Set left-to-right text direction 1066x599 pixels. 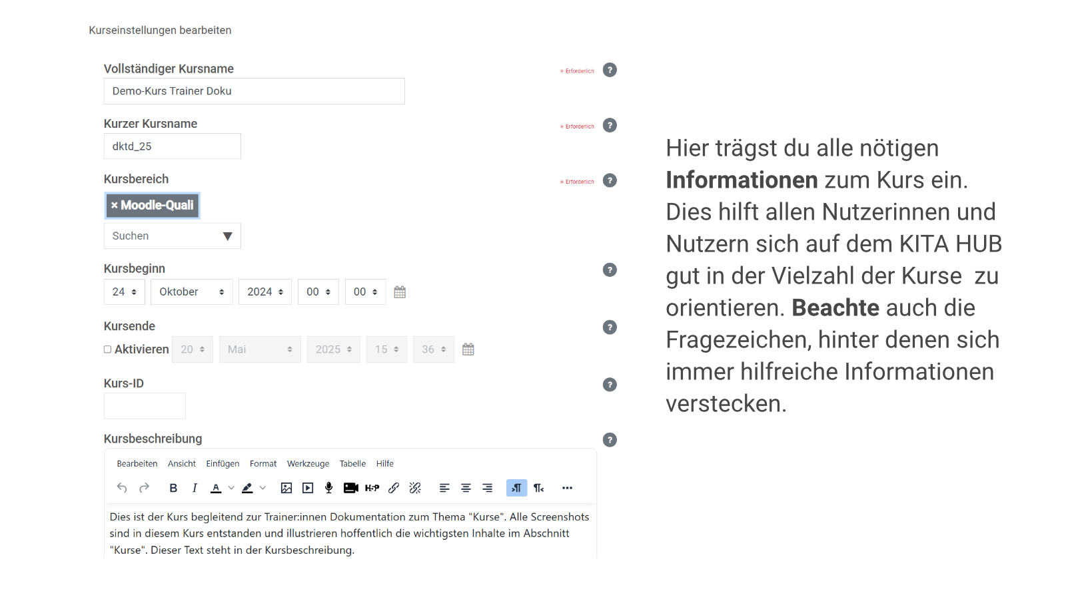516,488
